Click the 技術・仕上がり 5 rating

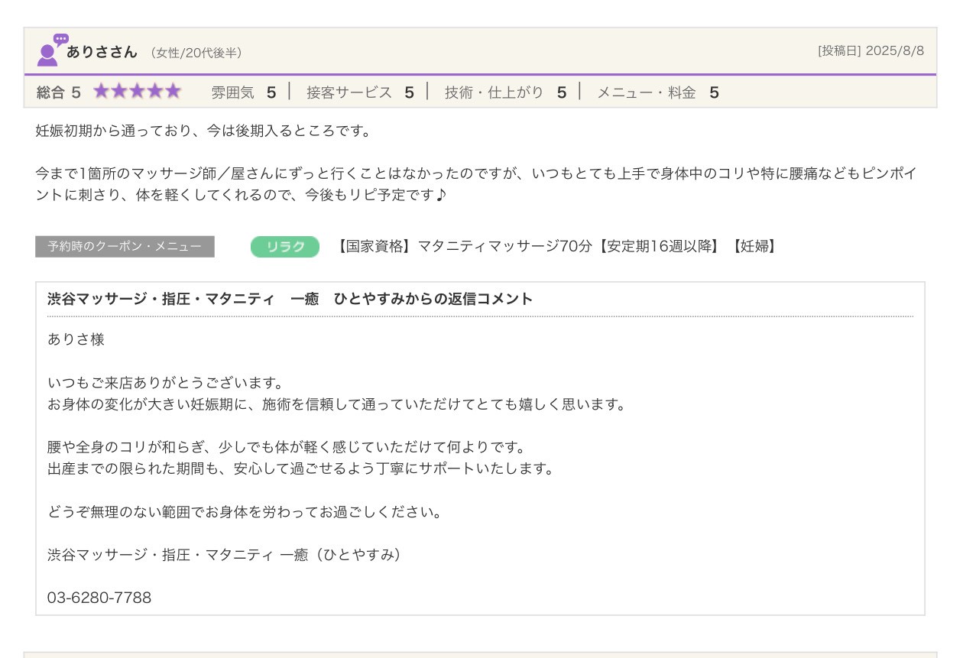coord(505,92)
